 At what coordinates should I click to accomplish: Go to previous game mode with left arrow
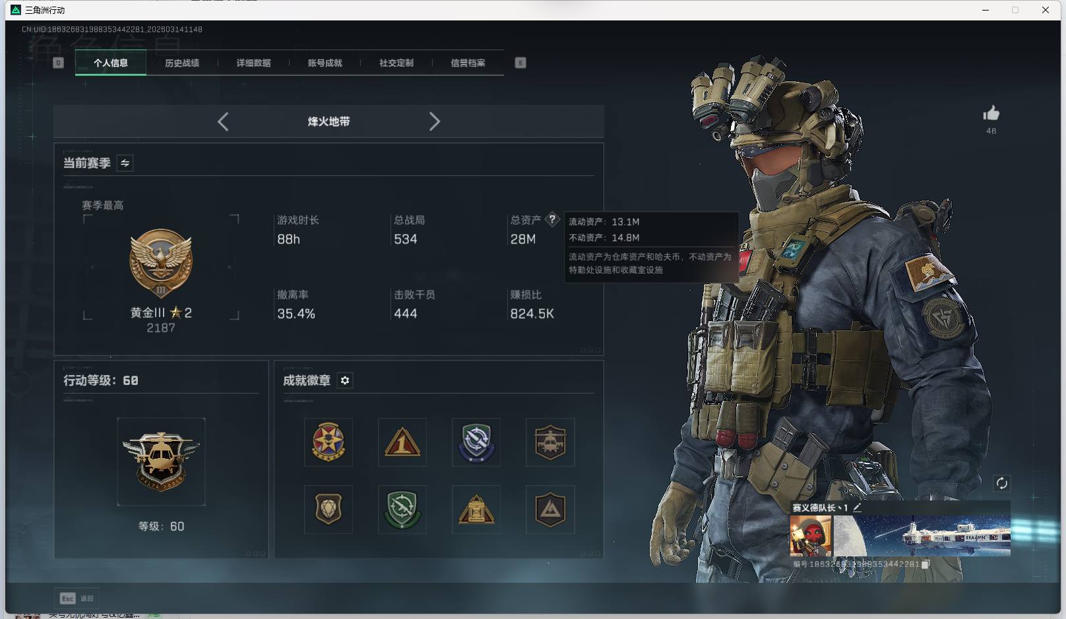(x=223, y=121)
